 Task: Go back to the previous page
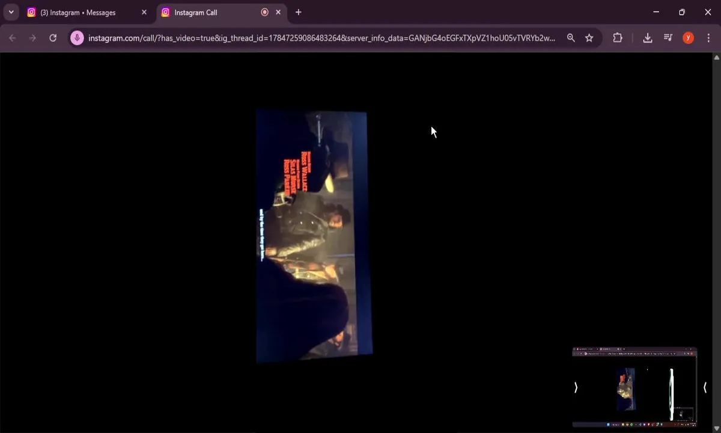[12, 38]
